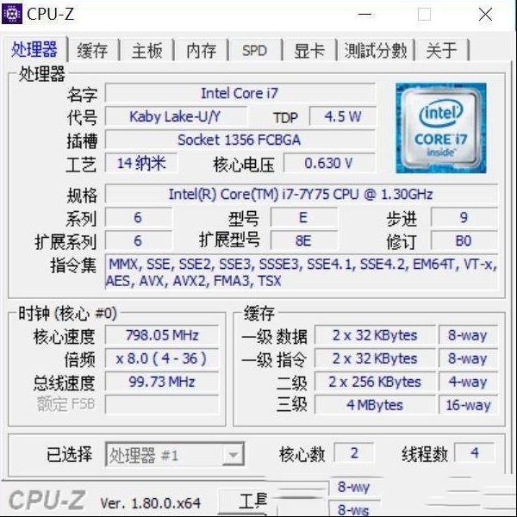The image size is (517, 517).
Task: Expand the 处理器 #1 selection dropdown
Action: pyautogui.click(x=175, y=455)
